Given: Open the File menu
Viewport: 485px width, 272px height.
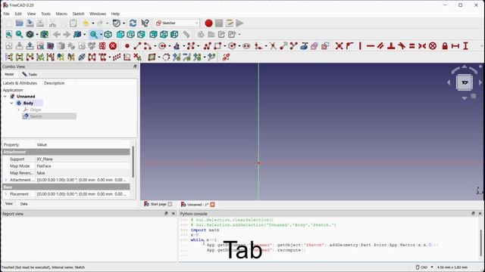Looking at the screenshot, I should pyautogui.click(x=6, y=14).
